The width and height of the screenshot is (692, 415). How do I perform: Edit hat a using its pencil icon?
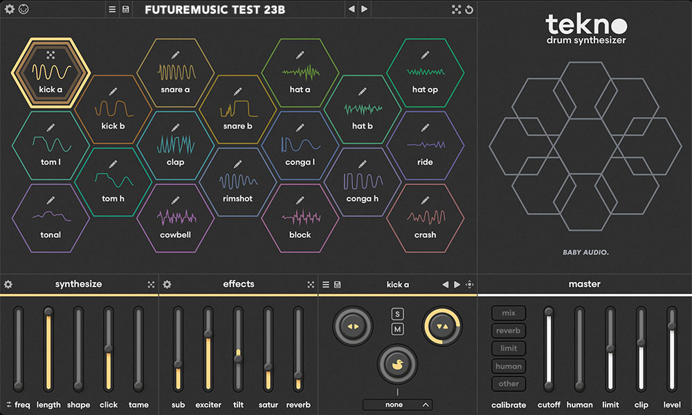[x=300, y=55]
